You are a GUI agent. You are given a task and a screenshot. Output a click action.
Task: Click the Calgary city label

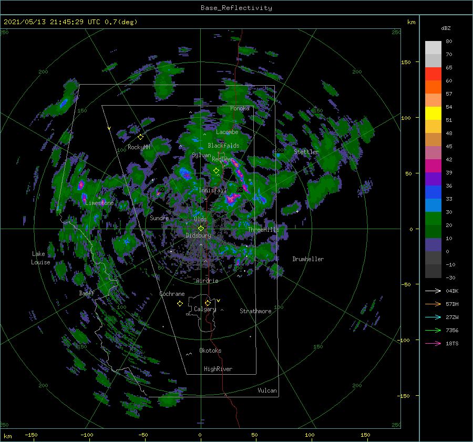(x=205, y=309)
